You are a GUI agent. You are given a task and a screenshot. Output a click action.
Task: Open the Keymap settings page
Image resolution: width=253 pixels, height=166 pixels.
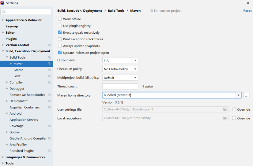tap(12, 26)
